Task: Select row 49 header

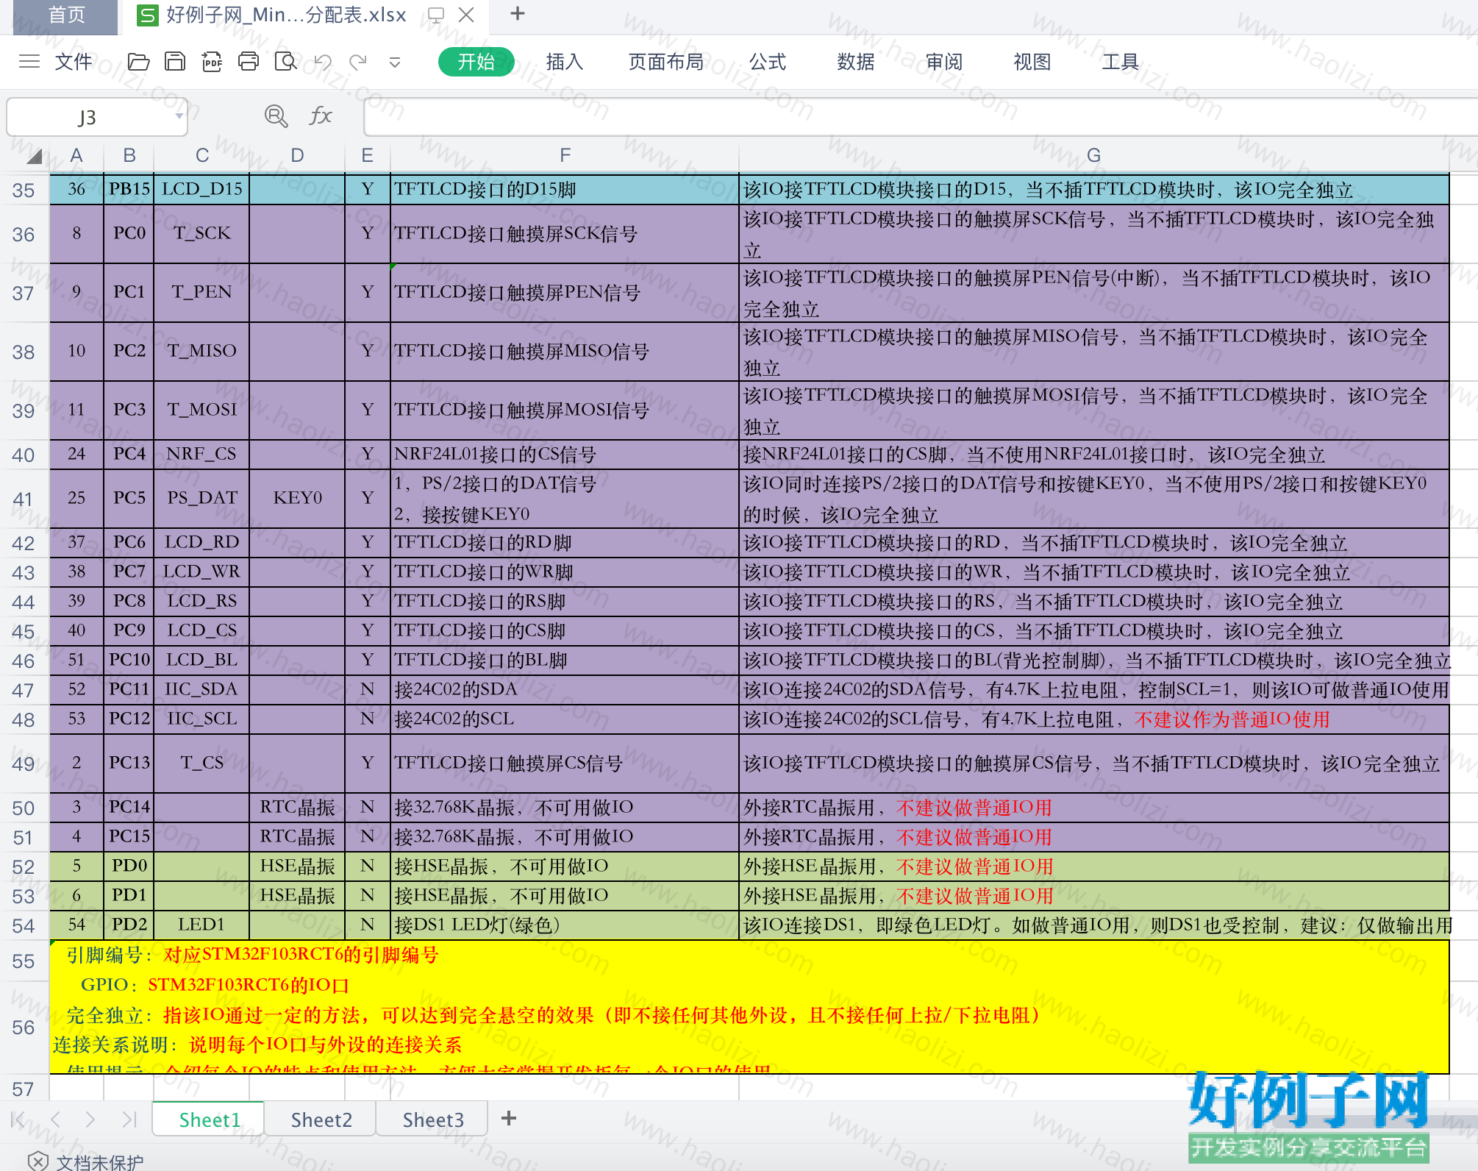Action: coord(24,764)
